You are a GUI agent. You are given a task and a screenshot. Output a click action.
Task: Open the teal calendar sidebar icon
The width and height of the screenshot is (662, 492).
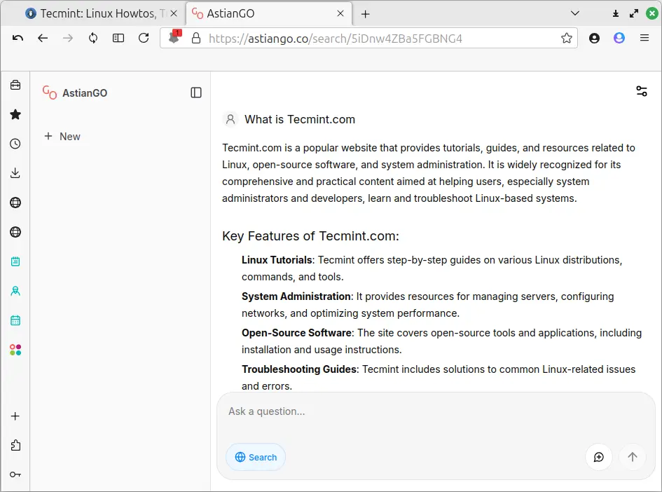tap(15, 320)
